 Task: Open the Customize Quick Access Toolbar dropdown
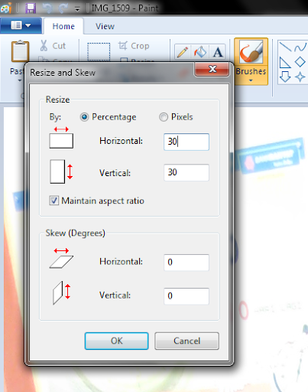click(77, 9)
